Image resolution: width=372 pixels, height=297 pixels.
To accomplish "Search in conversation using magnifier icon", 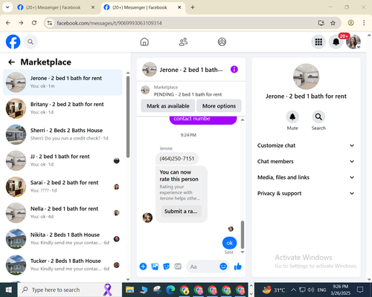I will (318, 117).
